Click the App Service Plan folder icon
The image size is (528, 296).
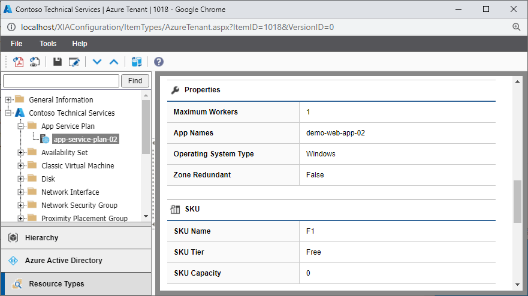(x=32, y=126)
